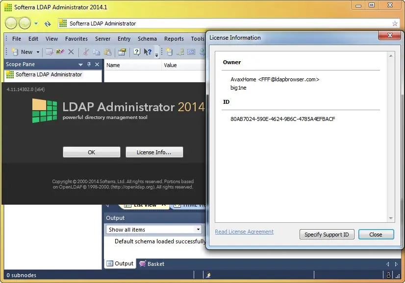The width and height of the screenshot is (405, 283).
Task: Maximize the Softerra LDAP Administrator window
Action: [x=372, y=5]
